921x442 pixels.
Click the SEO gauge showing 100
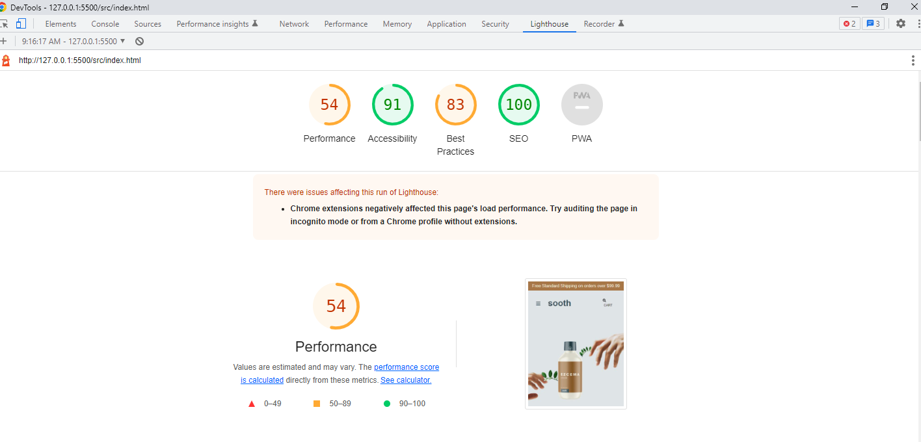pos(518,104)
